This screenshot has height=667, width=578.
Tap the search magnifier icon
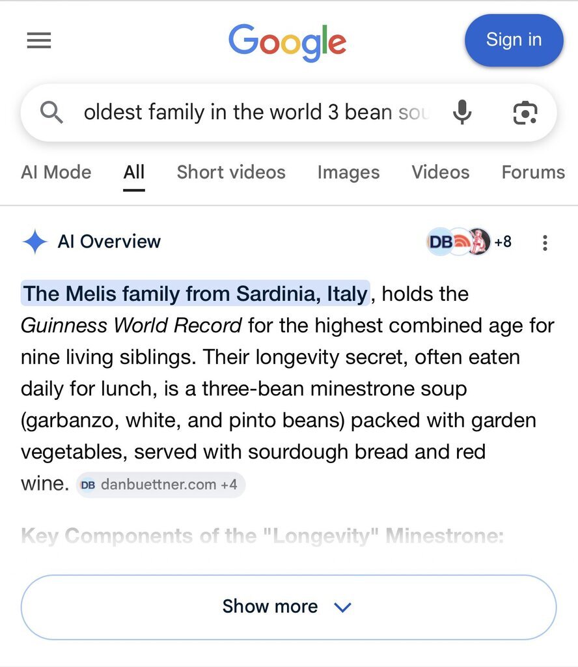[x=52, y=113]
